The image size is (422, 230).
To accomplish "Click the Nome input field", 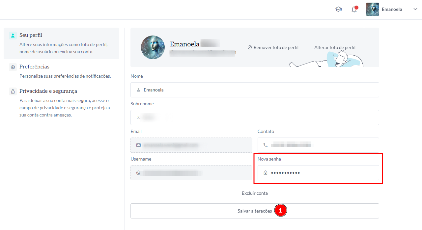I will coord(255,90).
